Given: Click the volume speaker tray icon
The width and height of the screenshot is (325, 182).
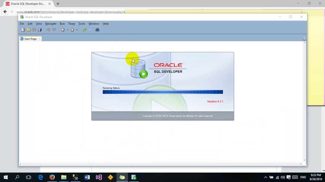Looking at the screenshot, I should tap(283, 177).
